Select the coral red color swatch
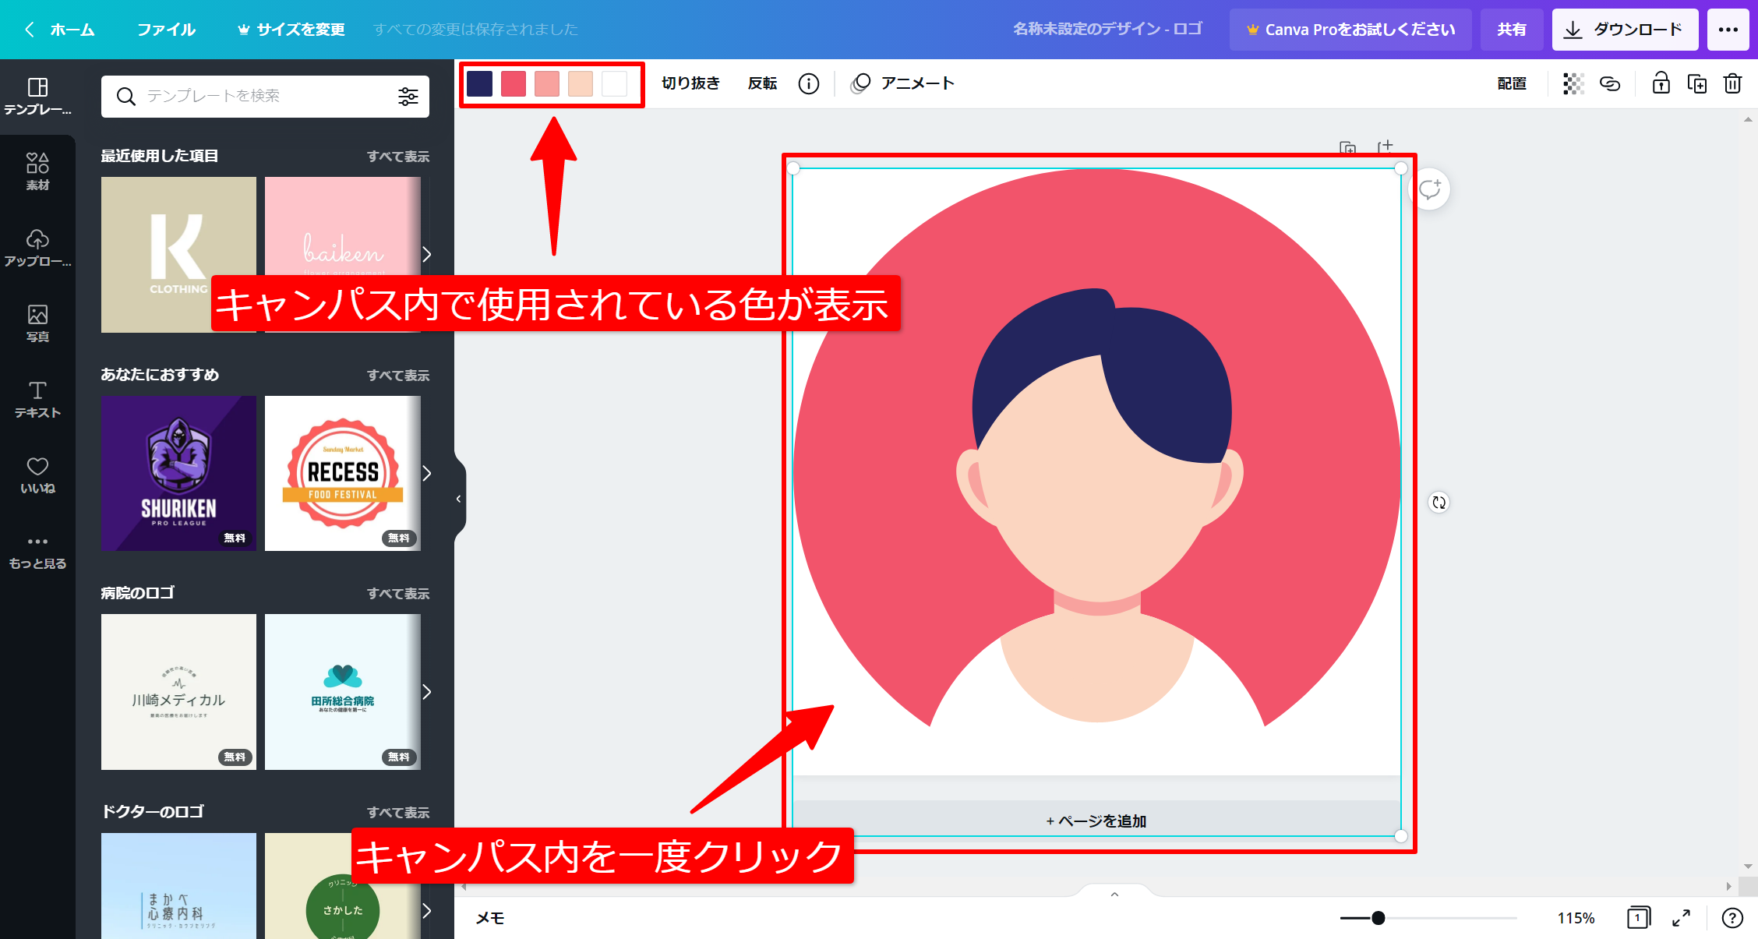Image resolution: width=1758 pixels, height=939 pixels. tap(513, 83)
